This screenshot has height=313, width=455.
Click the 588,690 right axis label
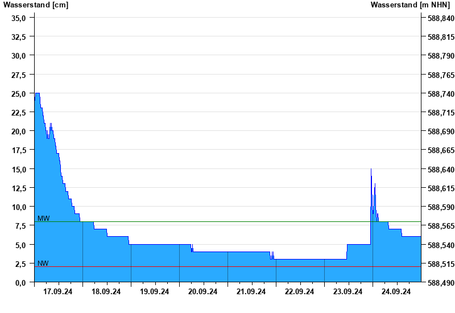[x=441, y=131]
